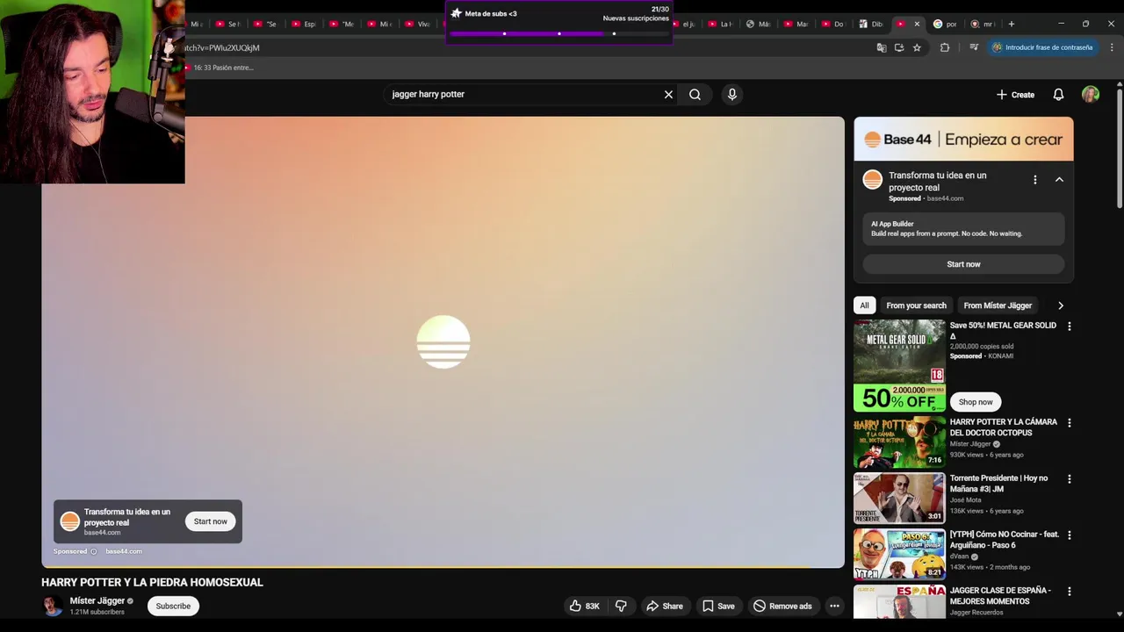Click Create button in header
The image size is (1124, 632).
(x=1015, y=94)
